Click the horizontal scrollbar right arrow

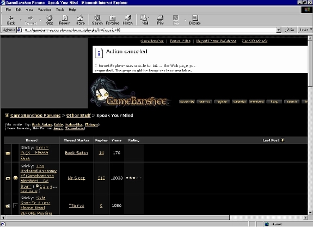(305, 217)
